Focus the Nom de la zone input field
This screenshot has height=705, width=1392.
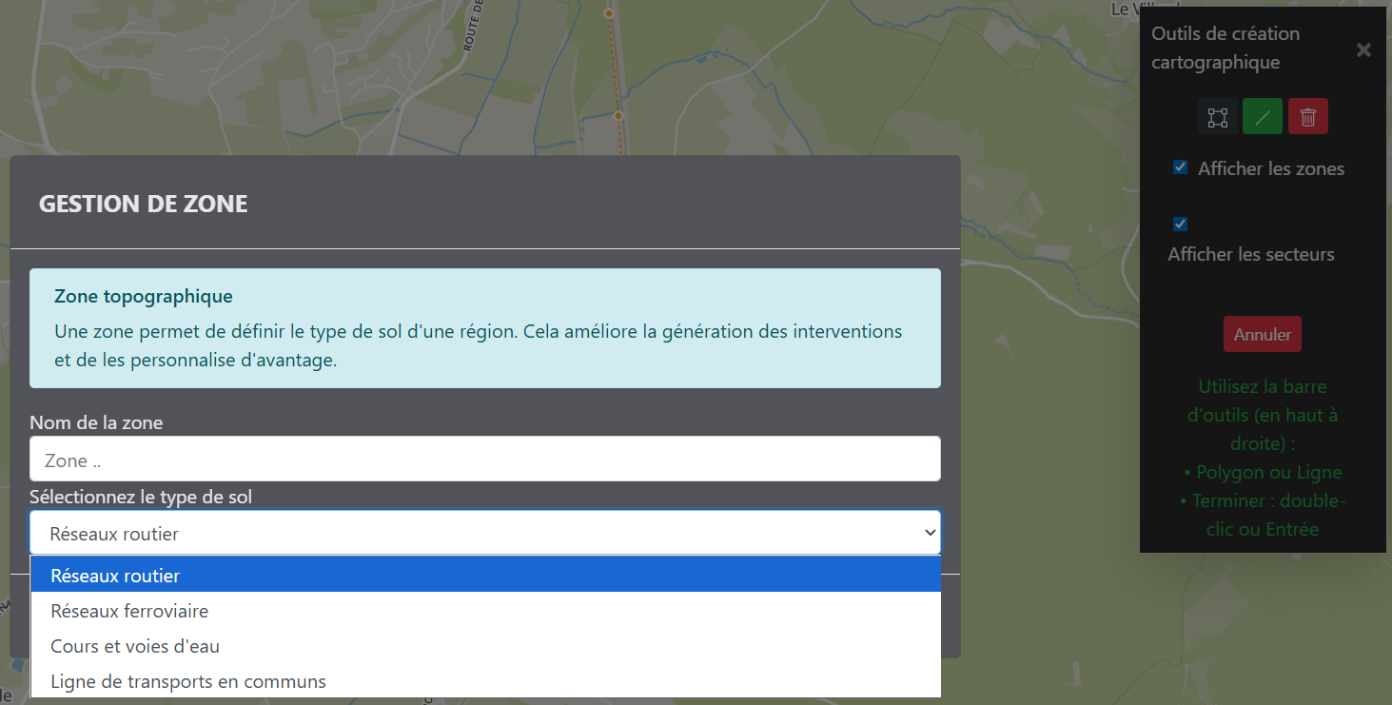pos(485,460)
